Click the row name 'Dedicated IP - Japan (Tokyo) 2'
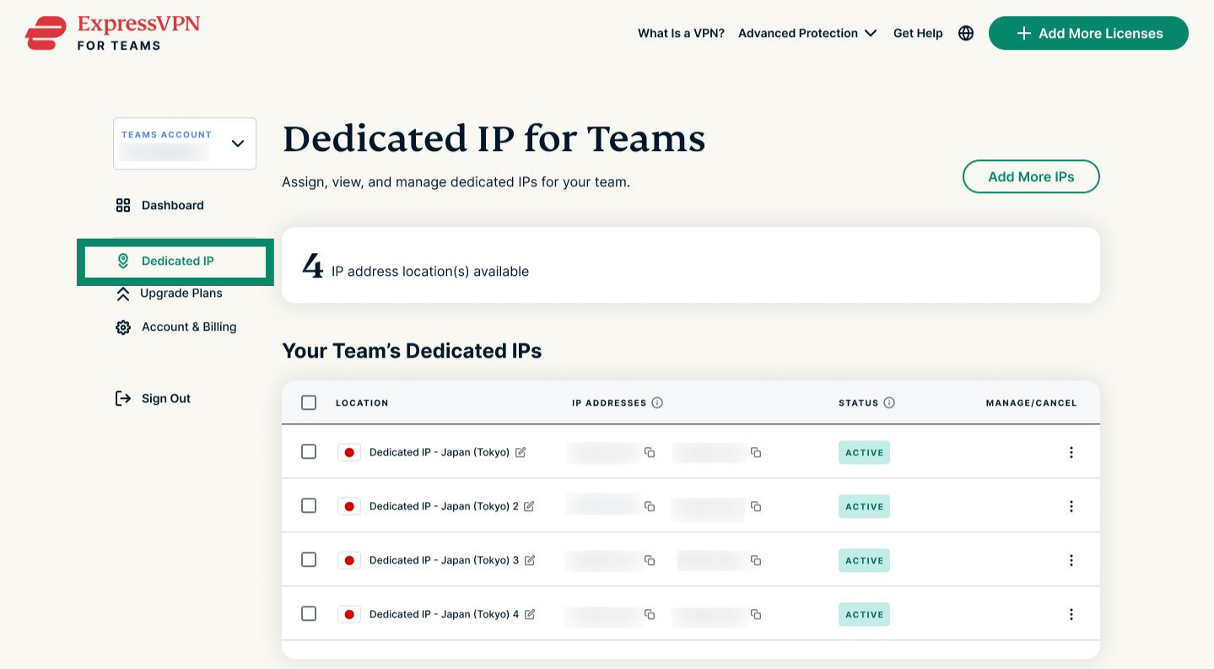The height and width of the screenshot is (669, 1214). [444, 506]
